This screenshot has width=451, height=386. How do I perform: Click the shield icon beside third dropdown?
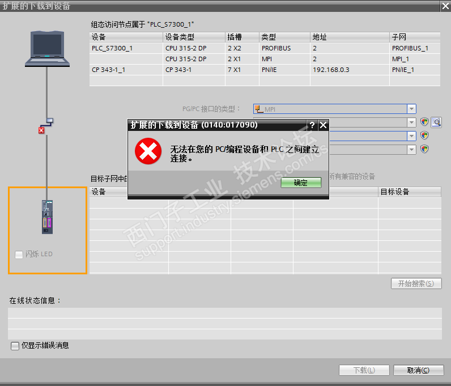424,135
